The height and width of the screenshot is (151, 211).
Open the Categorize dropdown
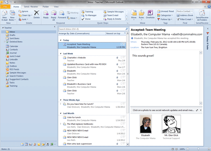pyautogui.click(x=165, y=15)
